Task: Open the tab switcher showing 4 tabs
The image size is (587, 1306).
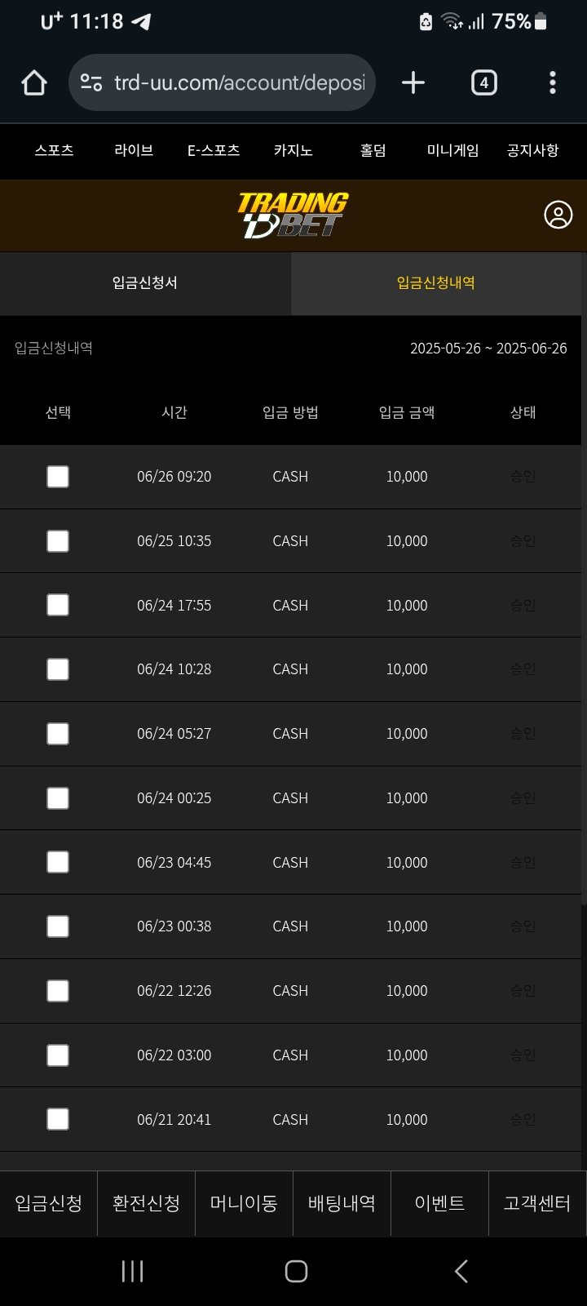Action: click(x=483, y=82)
